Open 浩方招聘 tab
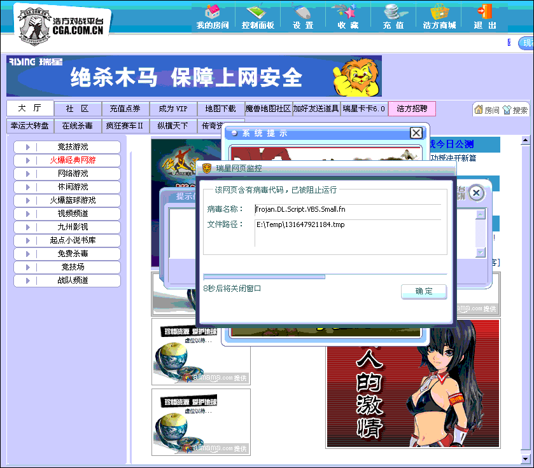534x468 pixels. (x=412, y=109)
